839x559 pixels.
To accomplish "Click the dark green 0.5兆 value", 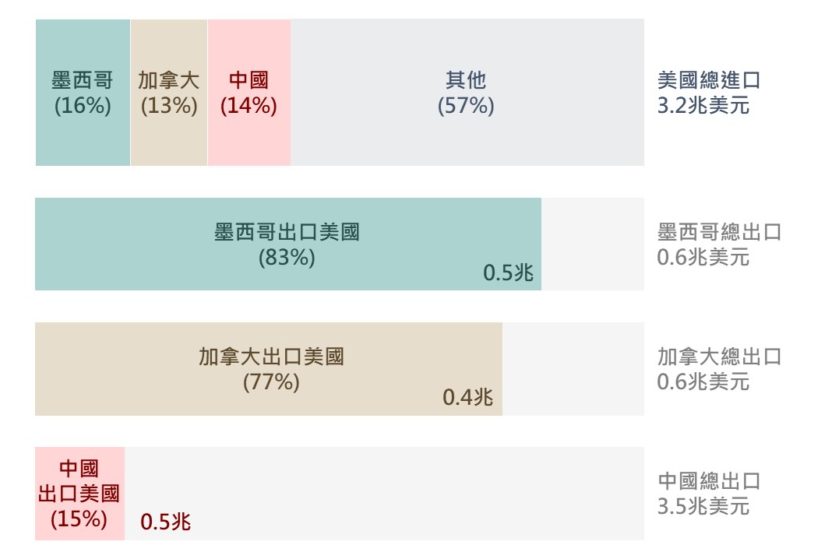I will click(509, 273).
